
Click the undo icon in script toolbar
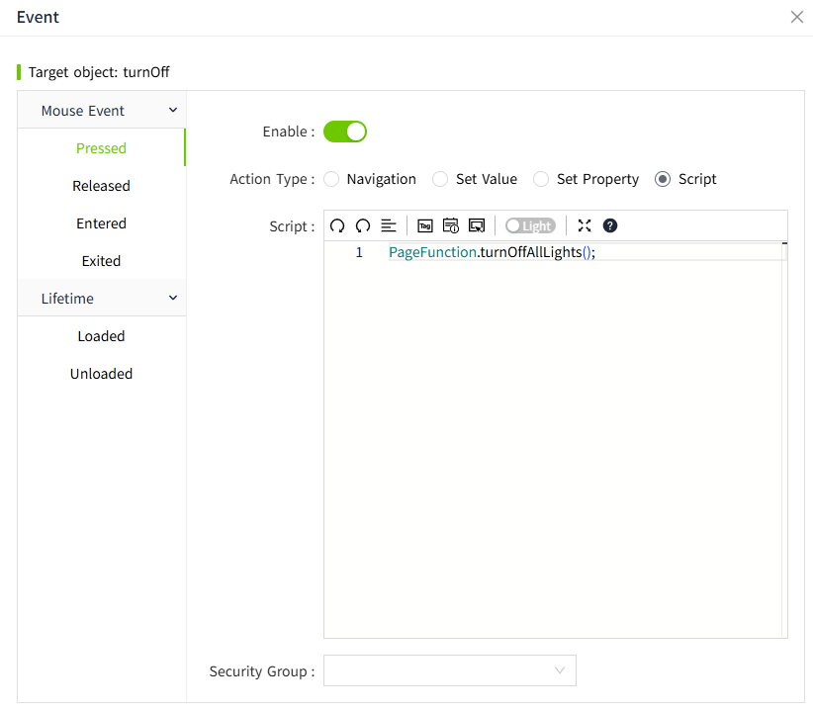(x=337, y=225)
